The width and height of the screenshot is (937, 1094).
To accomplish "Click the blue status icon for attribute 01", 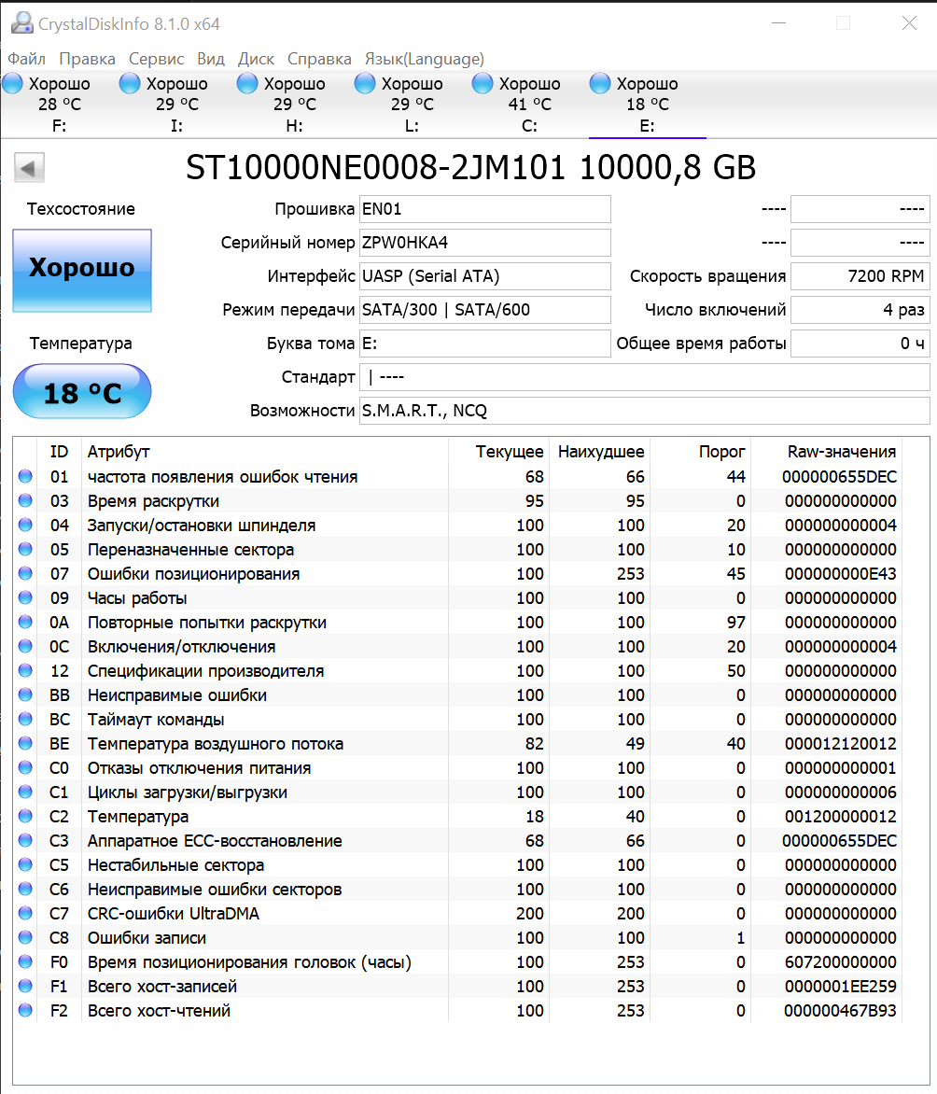I will [x=25, y=477].
